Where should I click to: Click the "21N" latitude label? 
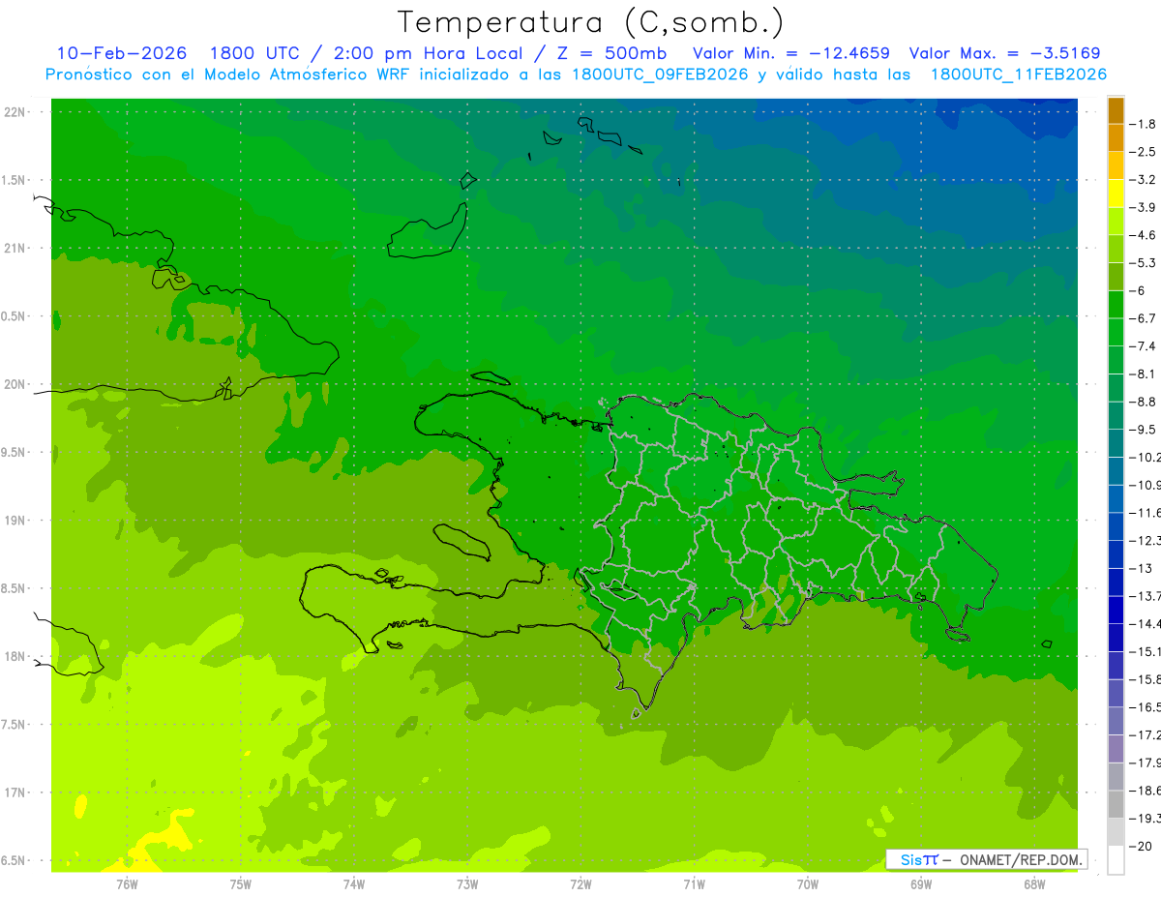coord(15,249)
